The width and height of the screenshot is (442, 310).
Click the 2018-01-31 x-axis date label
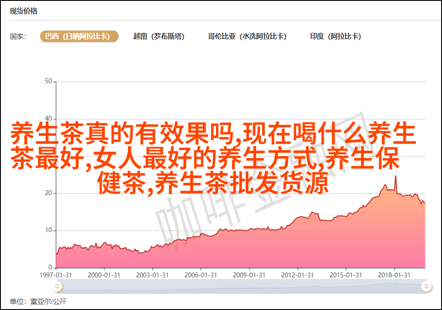(395, 275)
